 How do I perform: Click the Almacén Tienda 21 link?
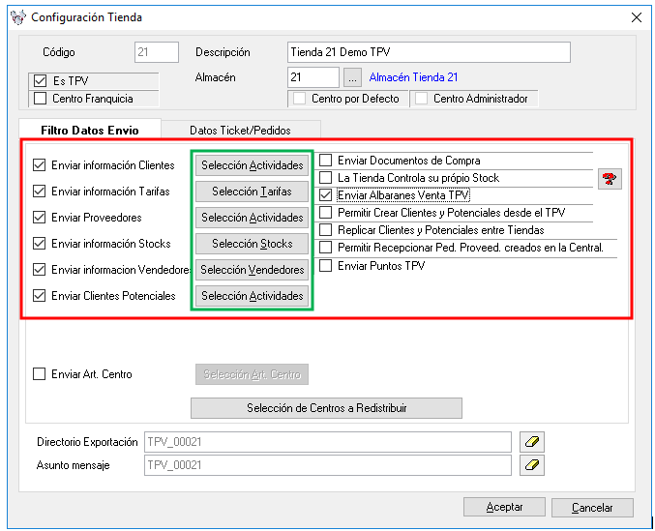tap(413, 77)
